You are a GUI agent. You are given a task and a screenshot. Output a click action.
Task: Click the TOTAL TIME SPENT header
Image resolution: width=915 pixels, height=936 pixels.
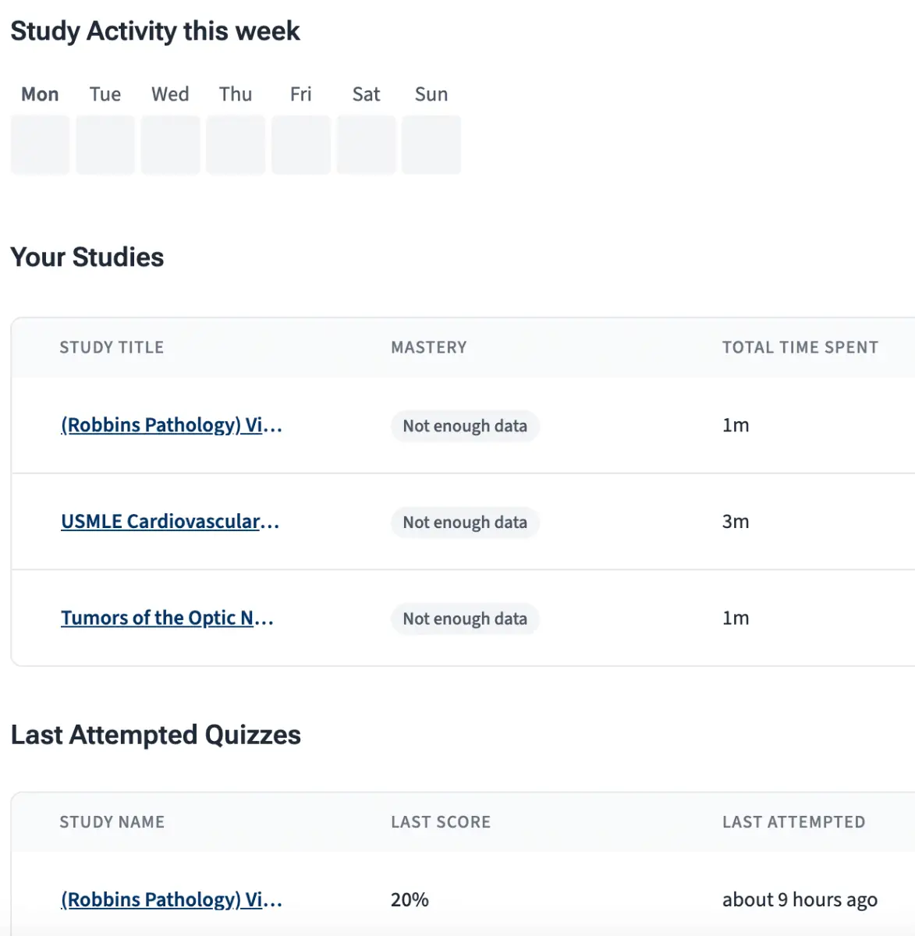(800, 348)
